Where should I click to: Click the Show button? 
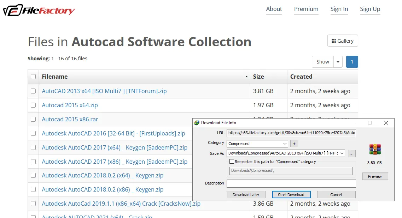322,62
